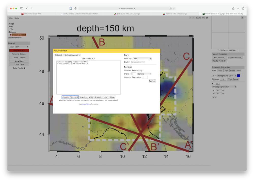Image resolution: width=254 pixels, height=181 pixels.
Task: Click the Digits input field
Action: (133, 74)
